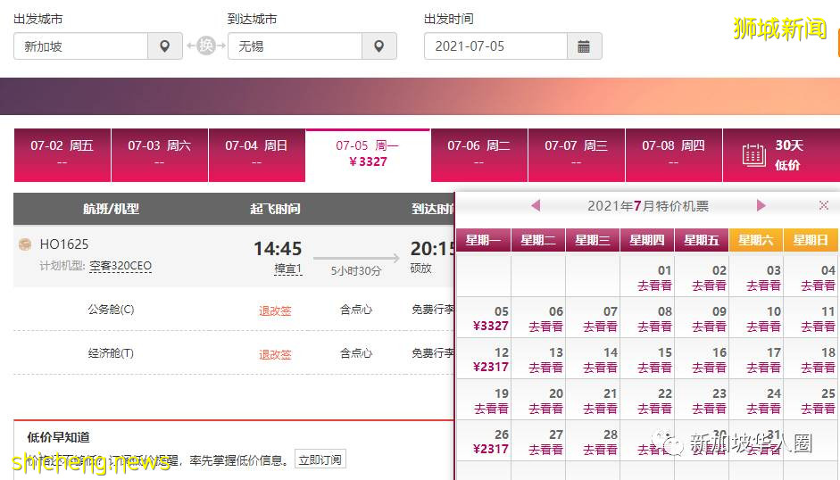Screen dimensions: 840x480
Task: Click the departure city location pin icon
Action: (164, 46)
